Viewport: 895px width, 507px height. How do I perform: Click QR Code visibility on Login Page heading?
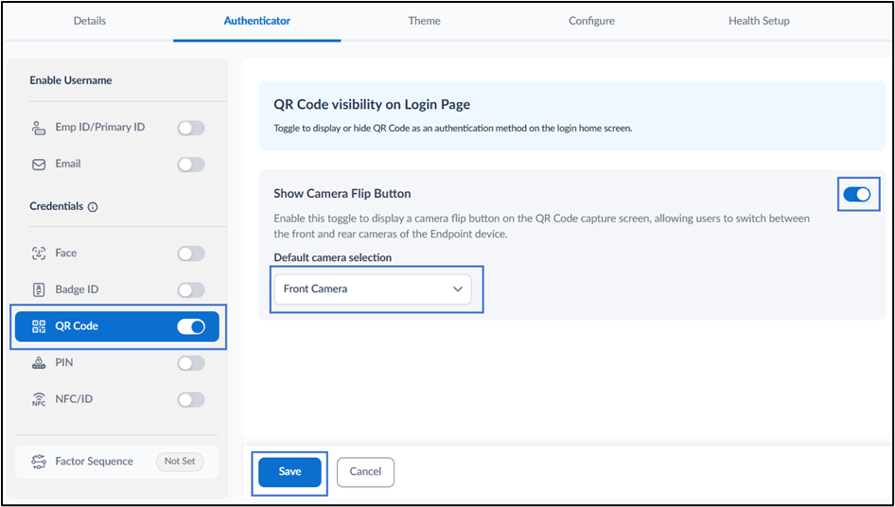372,105
